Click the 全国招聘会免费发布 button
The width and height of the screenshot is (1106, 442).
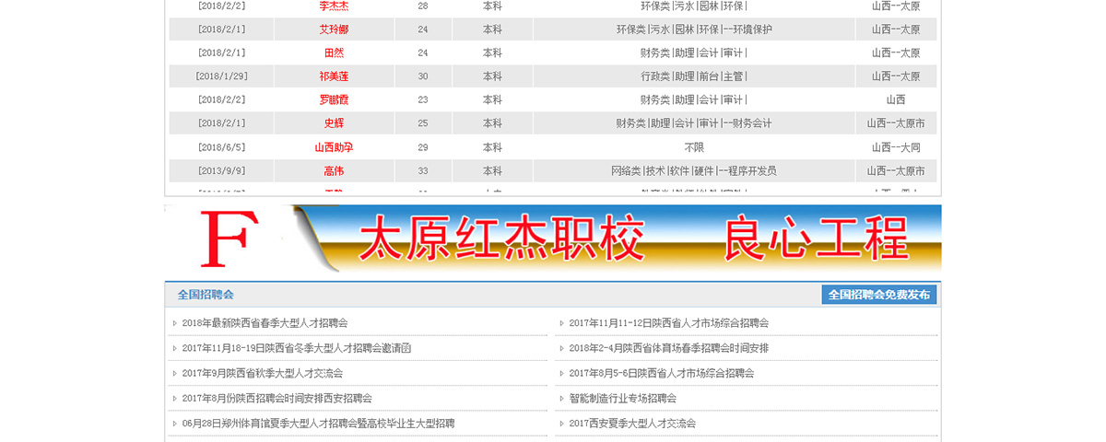tap(878, 295)
